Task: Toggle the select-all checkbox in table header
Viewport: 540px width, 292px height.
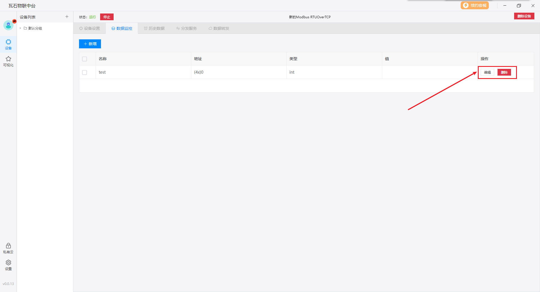Action: click(85, 59)
